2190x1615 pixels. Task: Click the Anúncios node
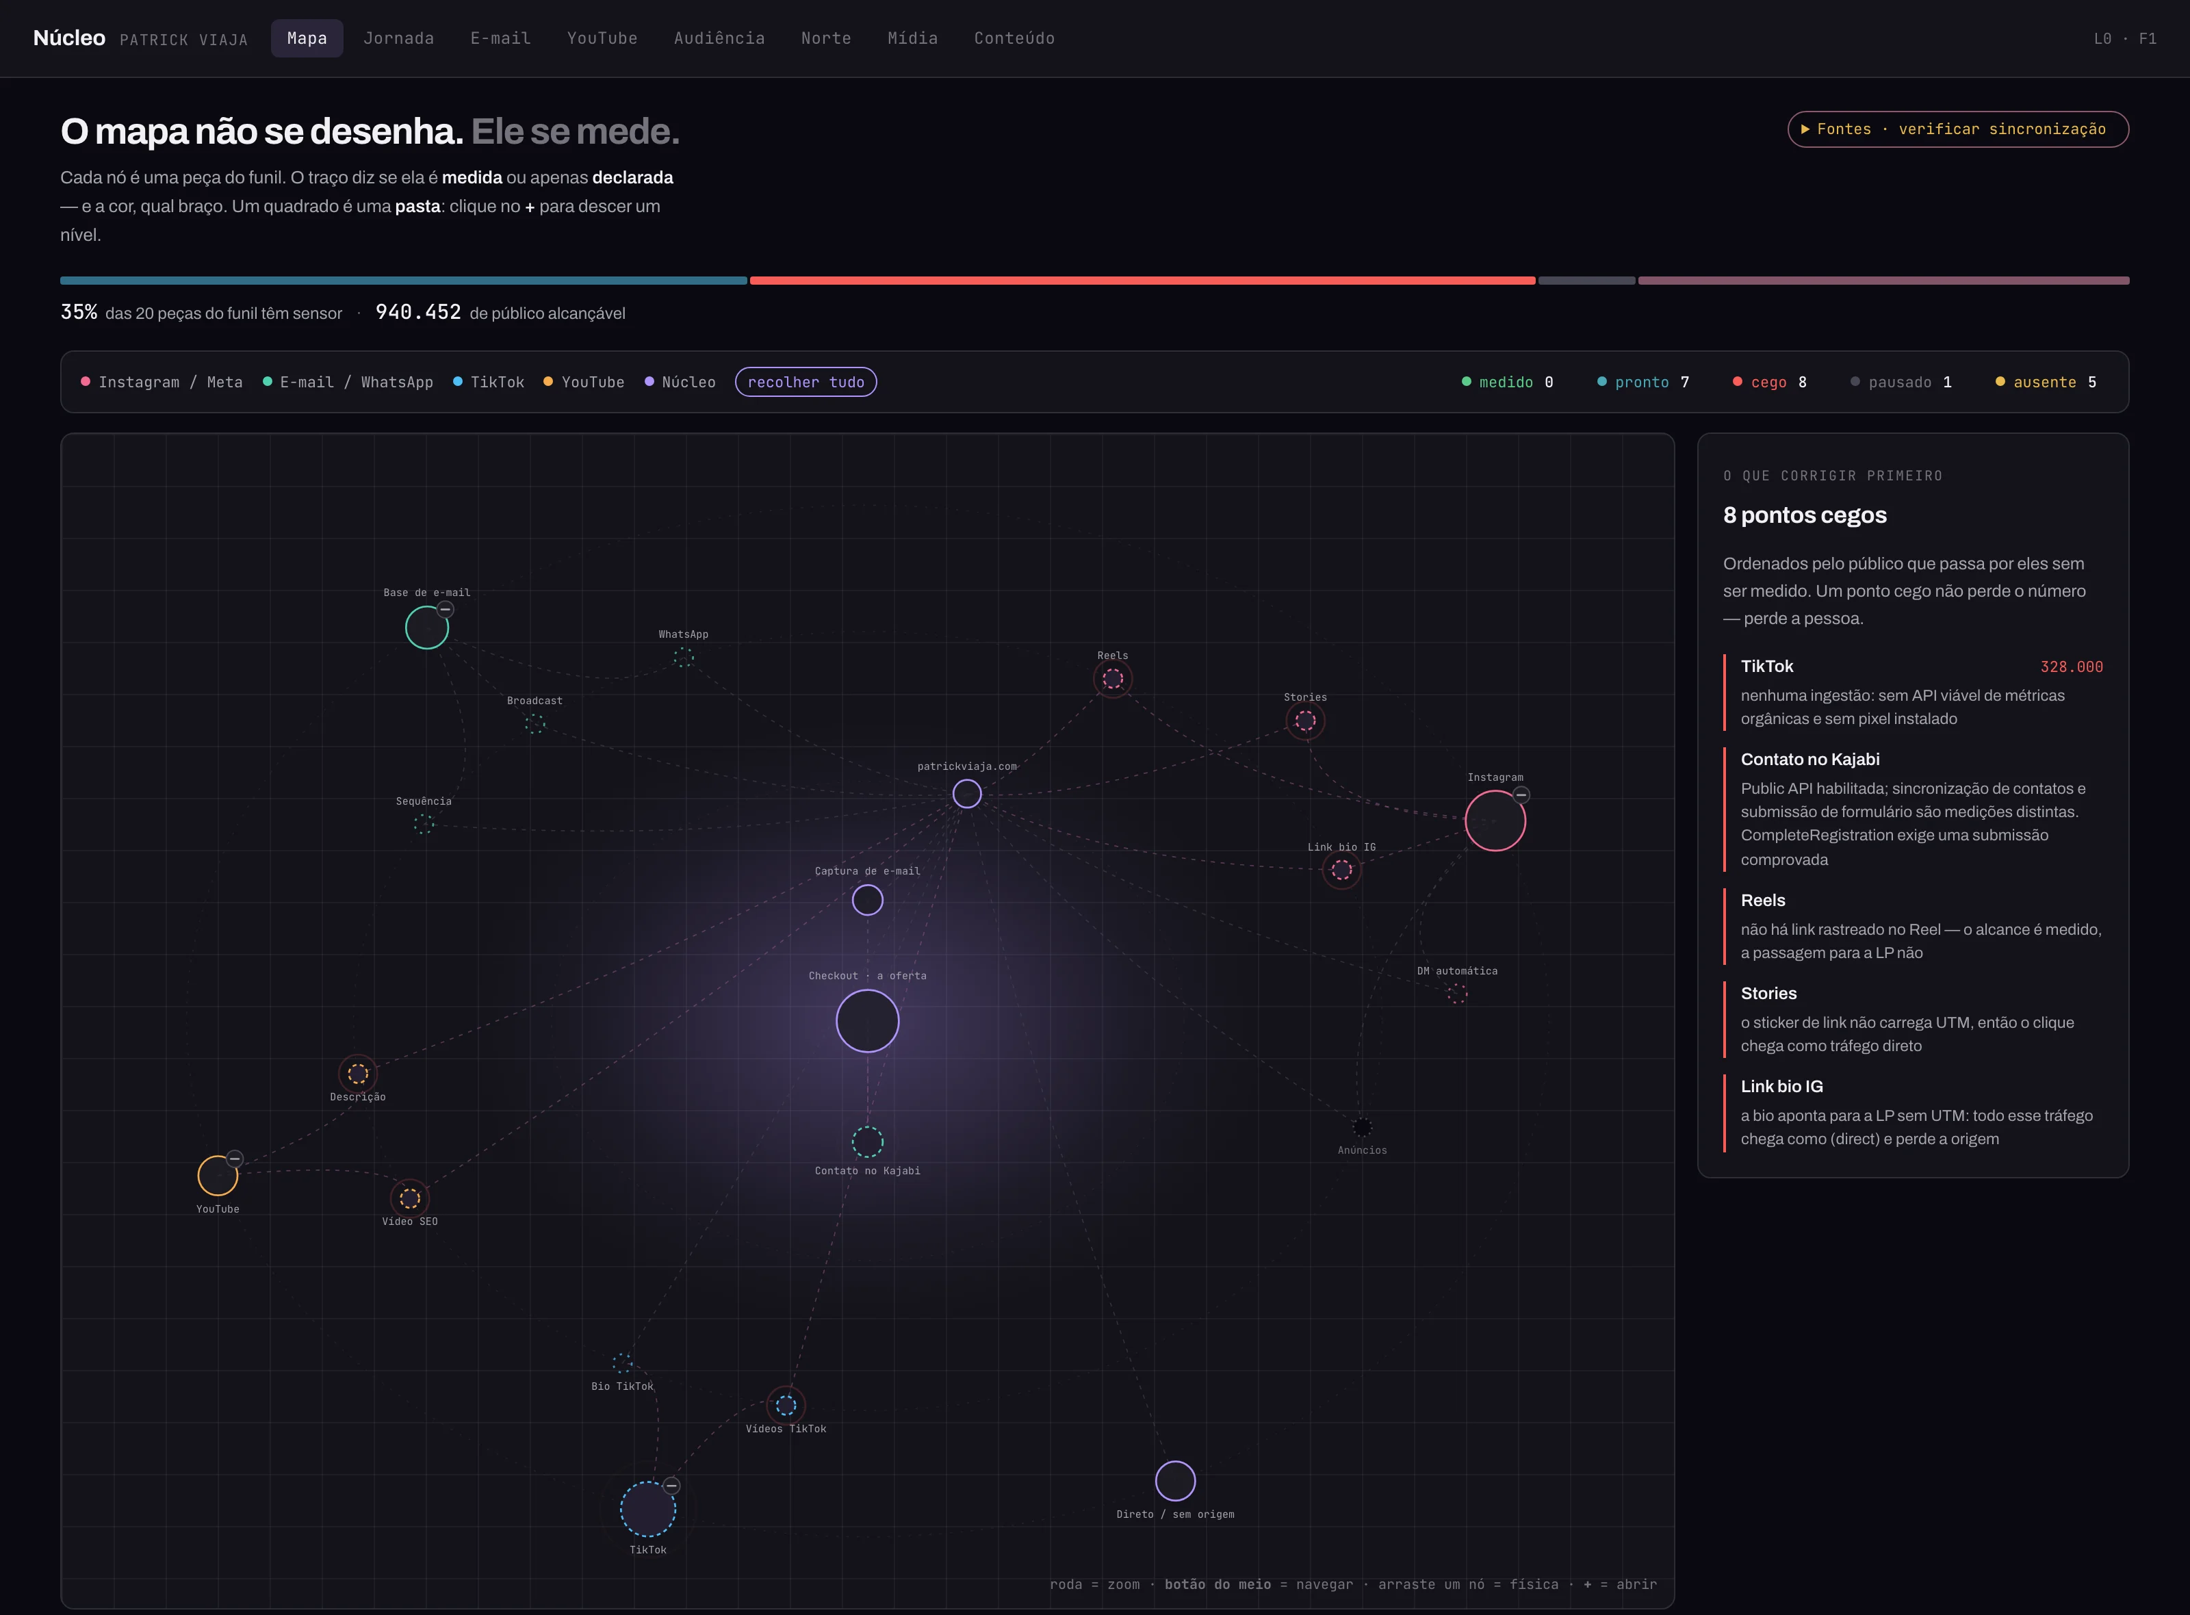click(1362, 1127)
